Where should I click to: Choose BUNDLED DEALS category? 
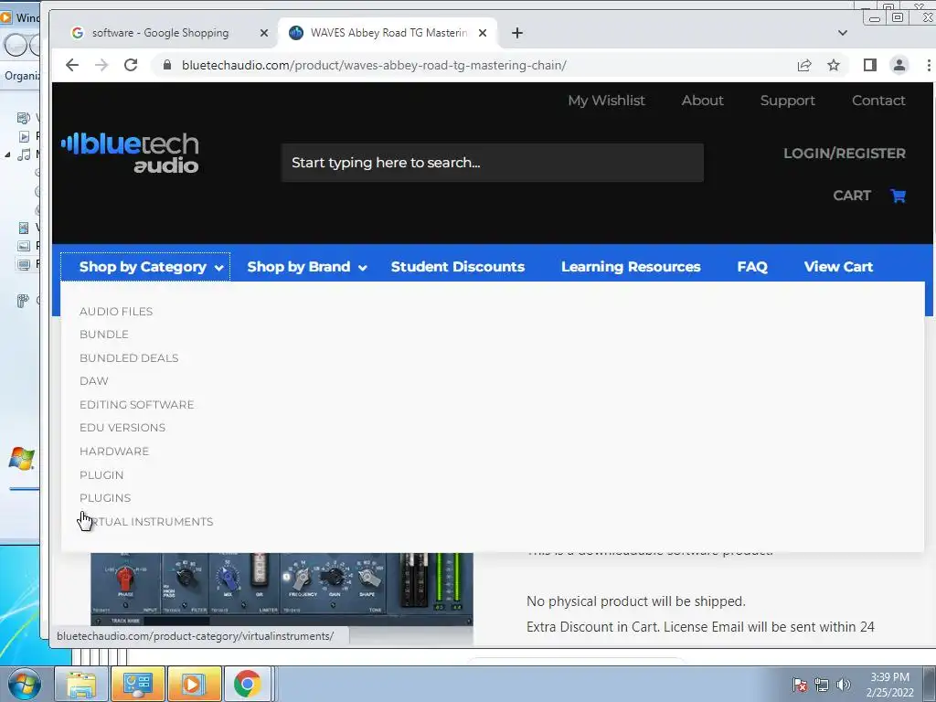129,358
